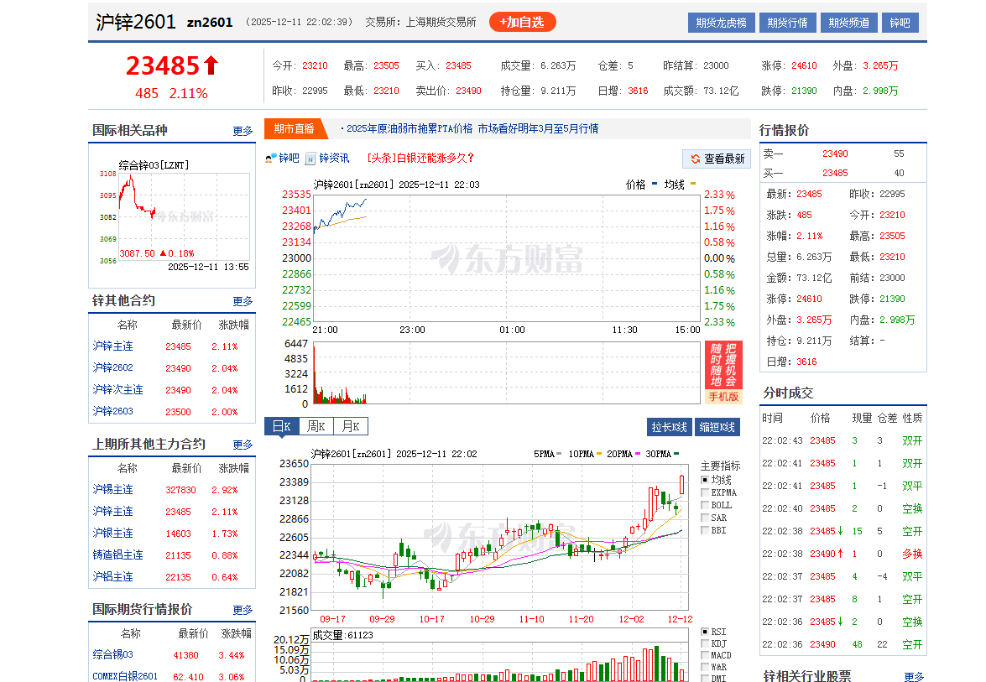The image size is (986, 682).
Task: Open 期货行情 top button
Action: coord(787,23)
